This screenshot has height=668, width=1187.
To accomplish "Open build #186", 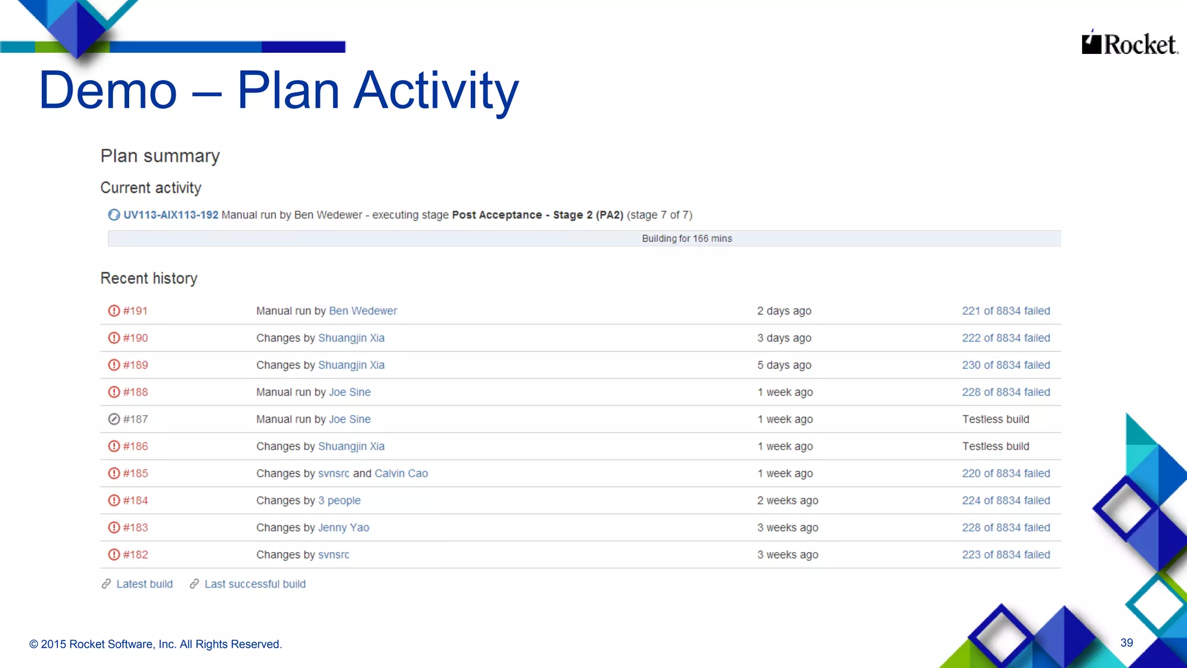I will coord(136,446).
